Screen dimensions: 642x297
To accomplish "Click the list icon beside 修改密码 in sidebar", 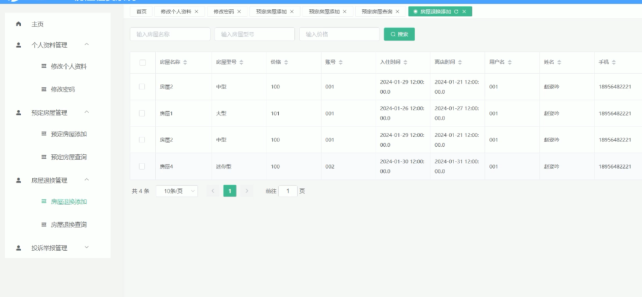I will (x=44, y=89).
